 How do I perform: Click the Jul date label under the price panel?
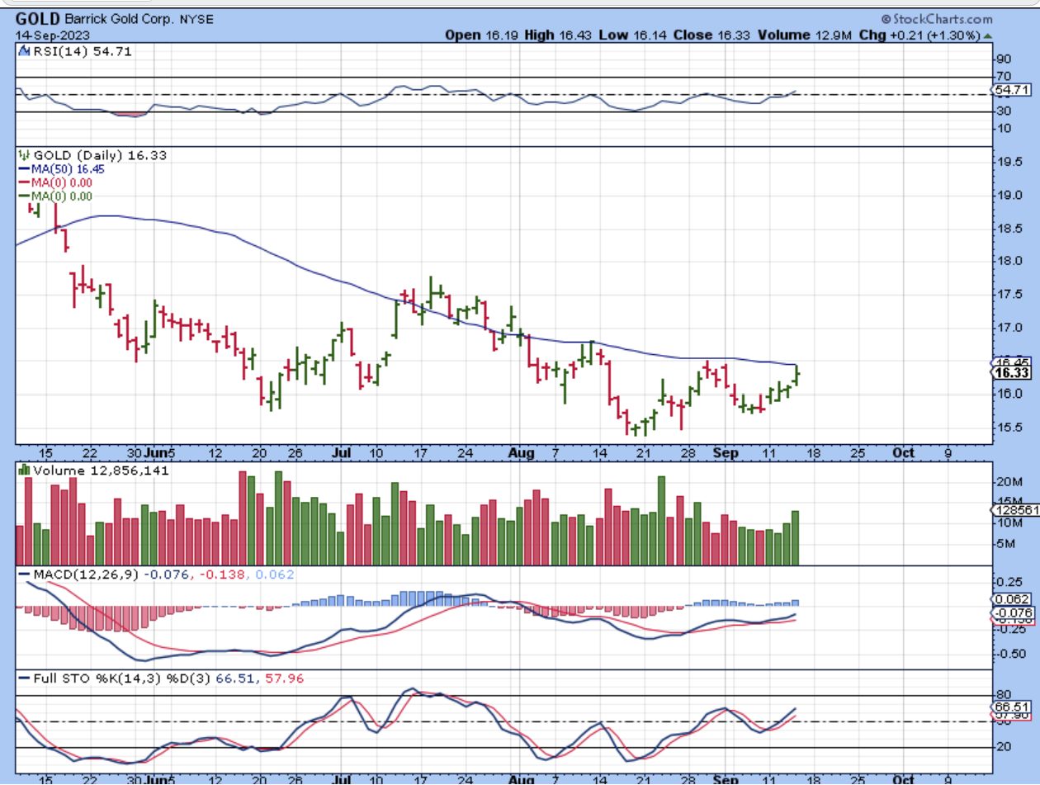(343, 453)
